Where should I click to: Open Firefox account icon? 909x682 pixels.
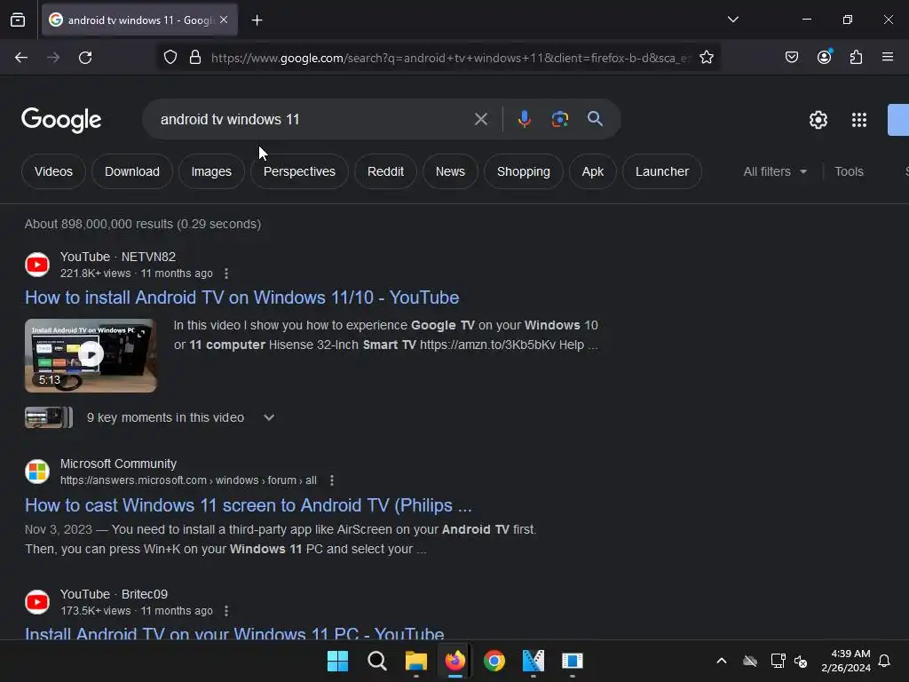click(825, 57)
